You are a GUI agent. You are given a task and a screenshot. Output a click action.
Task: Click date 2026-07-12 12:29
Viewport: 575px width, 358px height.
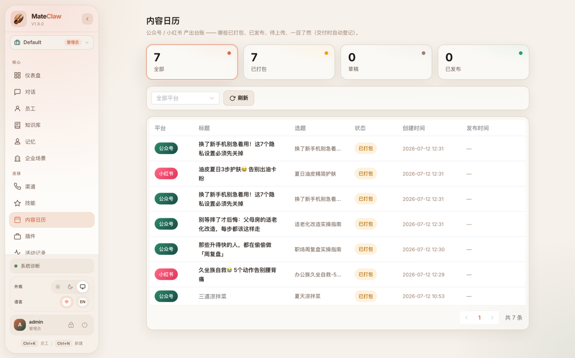423,274
